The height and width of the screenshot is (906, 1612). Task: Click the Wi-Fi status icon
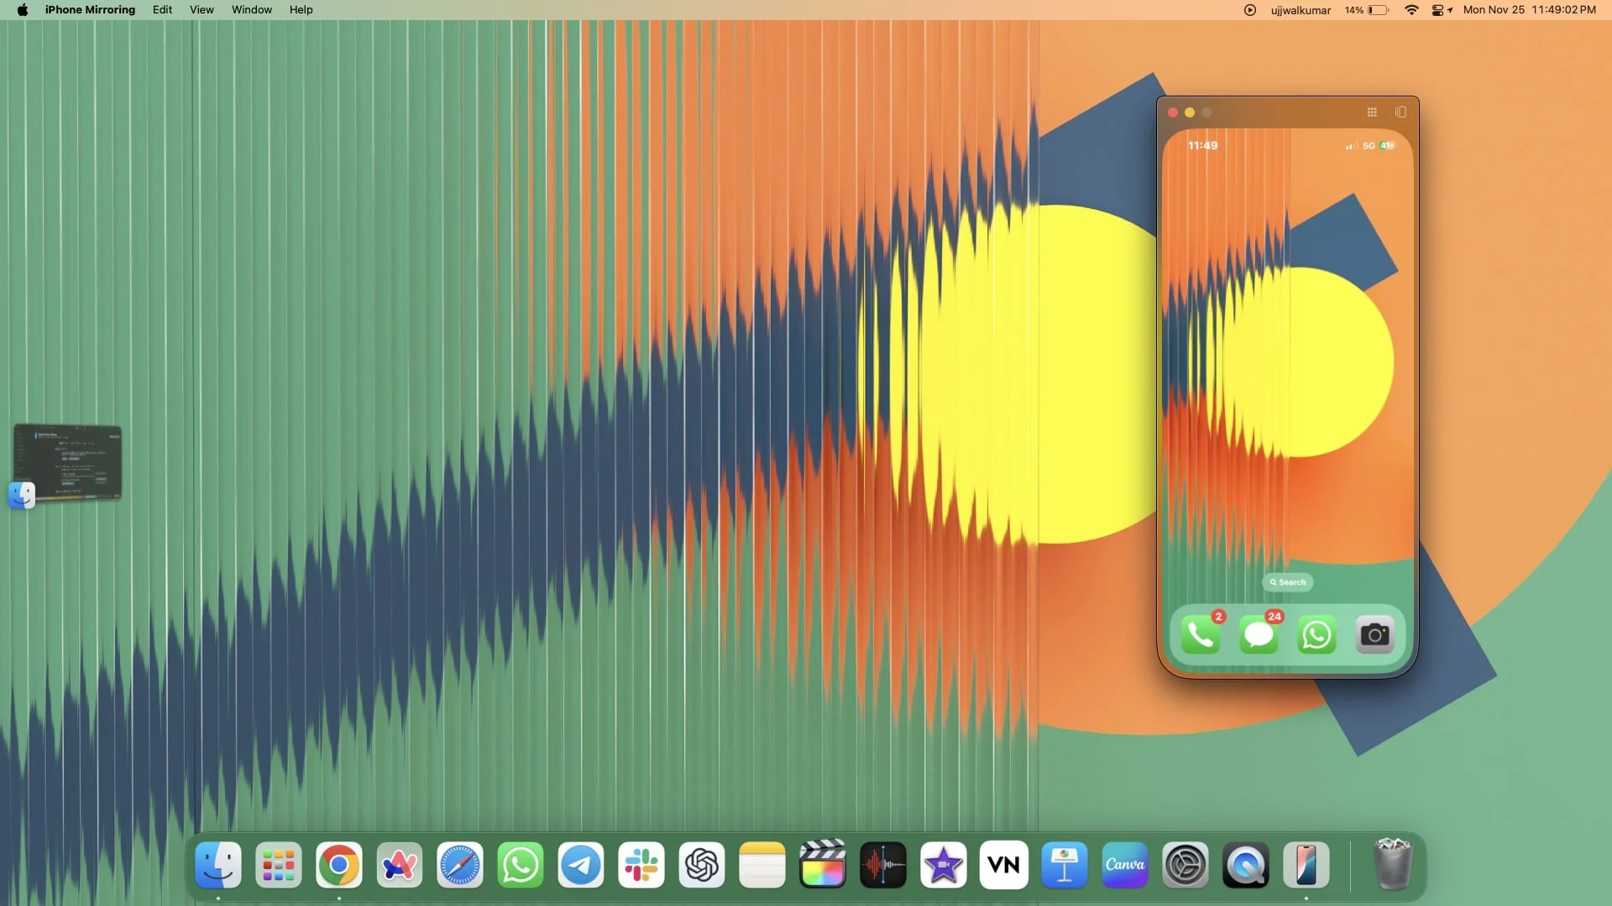(1411, 10)
